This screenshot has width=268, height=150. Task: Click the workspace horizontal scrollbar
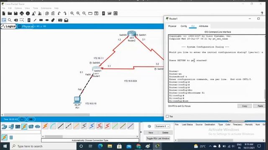coord(47,115)
